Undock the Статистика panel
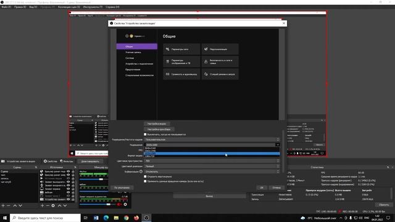Screen dimensions: 395x222 (x=388, y=167)
